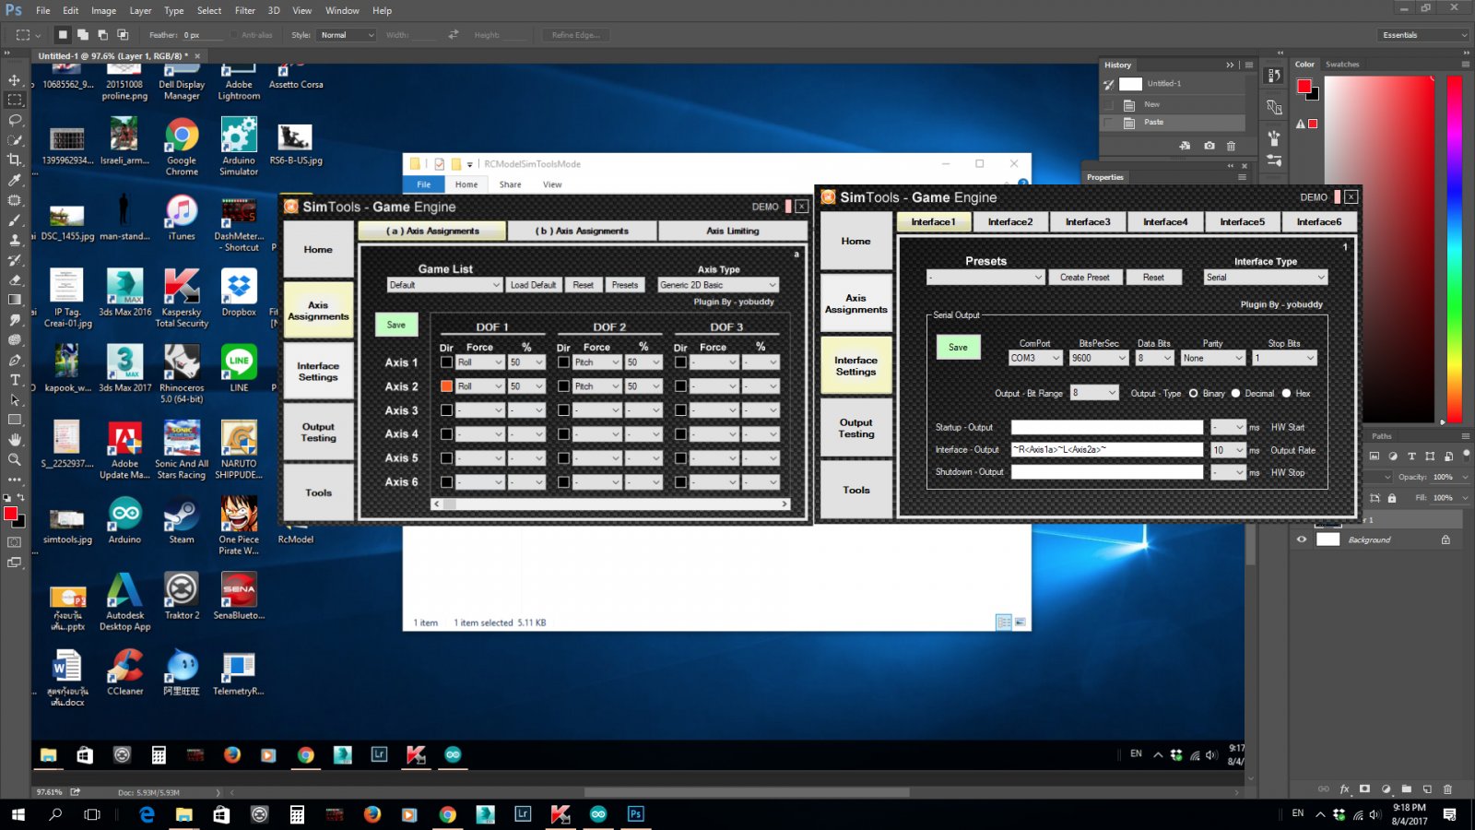Activate the Horizontal Type tool

(x=15, y=380)
